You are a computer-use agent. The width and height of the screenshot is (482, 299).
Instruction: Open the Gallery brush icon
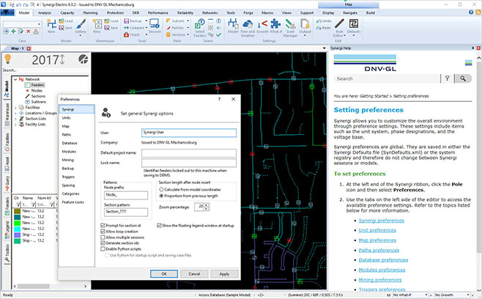[81, 25]
